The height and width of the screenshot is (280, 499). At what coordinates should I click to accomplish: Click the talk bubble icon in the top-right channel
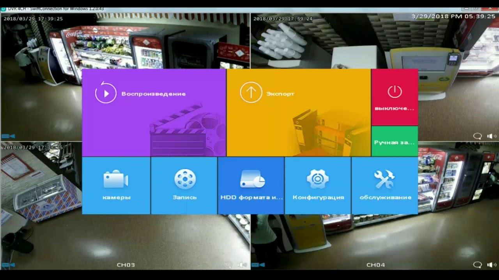[x=478, y=136]
